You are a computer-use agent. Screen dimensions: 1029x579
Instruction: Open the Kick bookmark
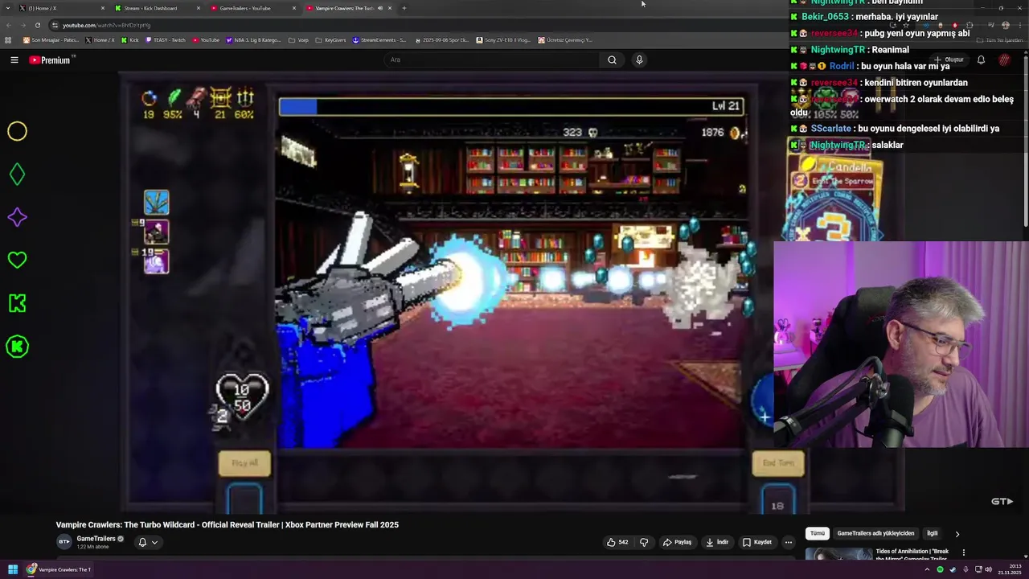click(x=129, y=40)
